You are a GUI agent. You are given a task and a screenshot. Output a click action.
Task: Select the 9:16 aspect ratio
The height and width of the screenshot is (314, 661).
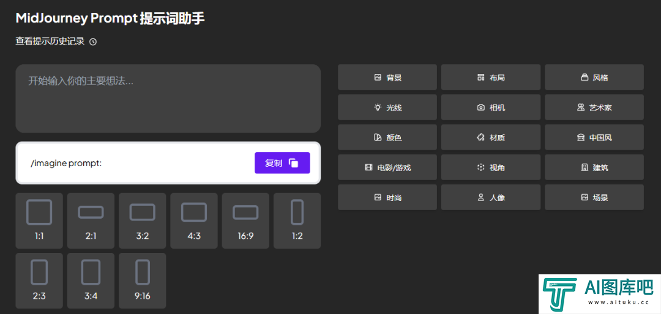(x=143, y=281)
